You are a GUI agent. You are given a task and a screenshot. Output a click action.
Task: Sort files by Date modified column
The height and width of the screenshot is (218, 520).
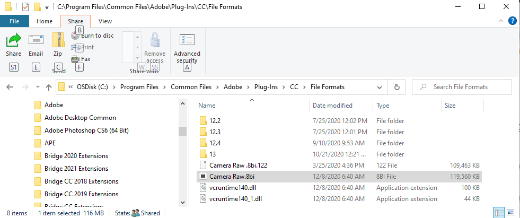tap(332, 106)
